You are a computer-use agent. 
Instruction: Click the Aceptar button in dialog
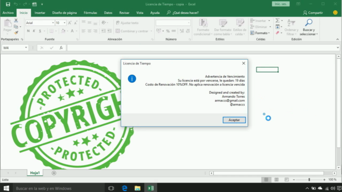(234, 120)
